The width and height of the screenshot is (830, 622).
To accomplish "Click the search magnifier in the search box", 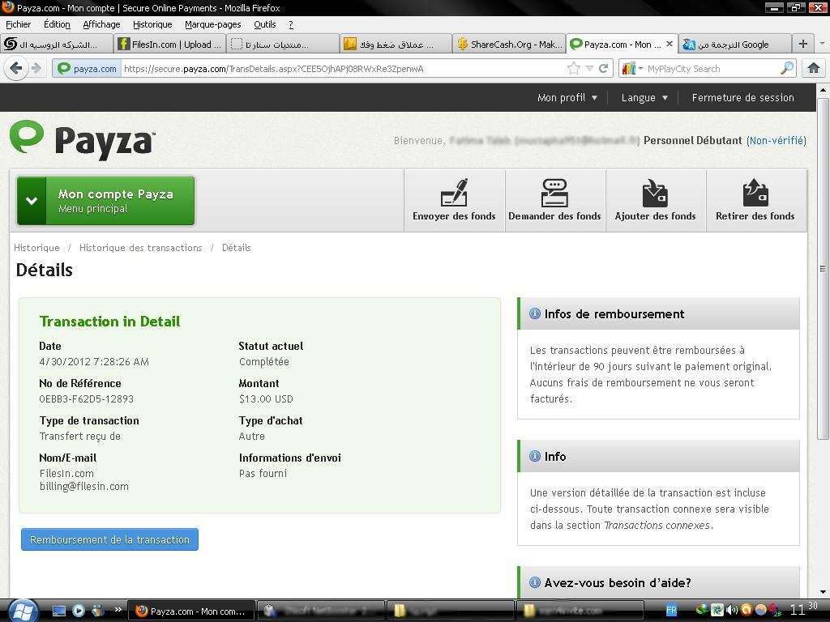I will (x=787, y=68).
